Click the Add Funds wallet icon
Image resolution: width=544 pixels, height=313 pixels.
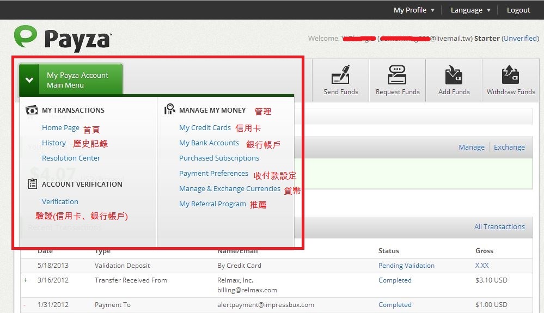454,75
